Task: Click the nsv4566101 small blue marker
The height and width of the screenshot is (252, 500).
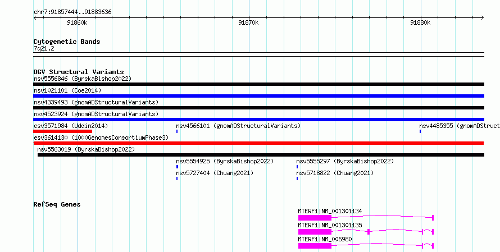Action: coord(177,131)
